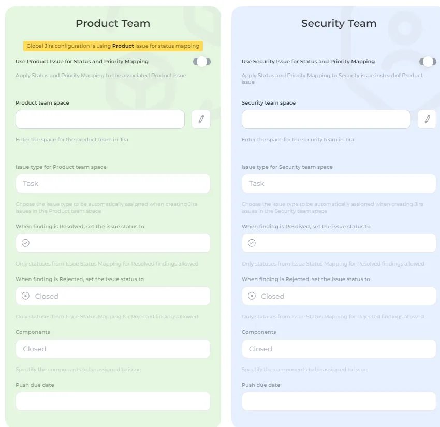
Task: Select the Security team Components field
Action: click(339, 349)
